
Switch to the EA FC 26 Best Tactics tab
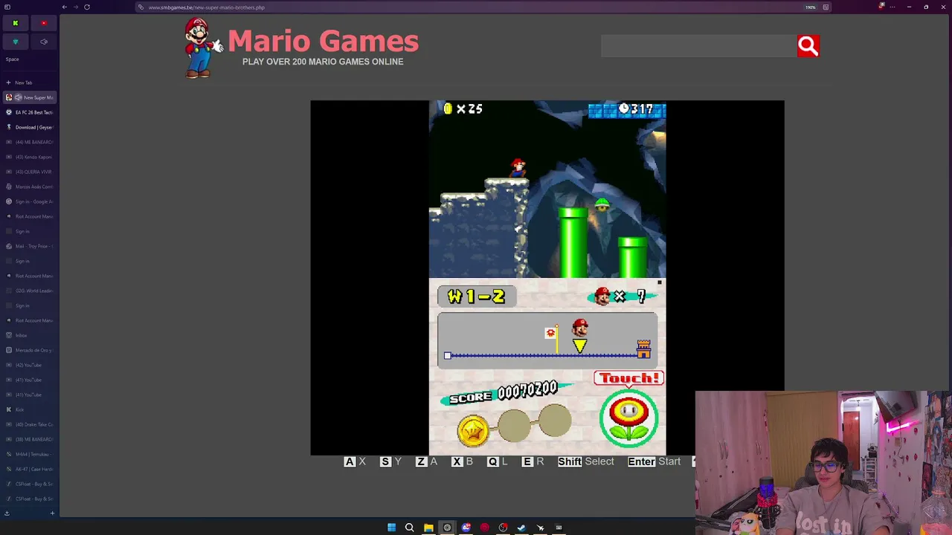click(28, 112)
